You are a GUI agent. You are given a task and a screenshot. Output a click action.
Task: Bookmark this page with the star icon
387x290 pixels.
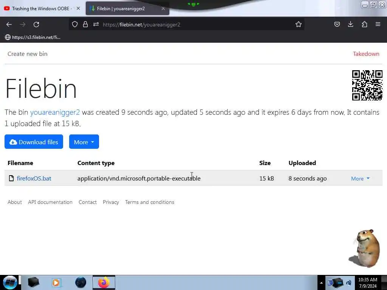pyautogui.click(x=299, y=24)
